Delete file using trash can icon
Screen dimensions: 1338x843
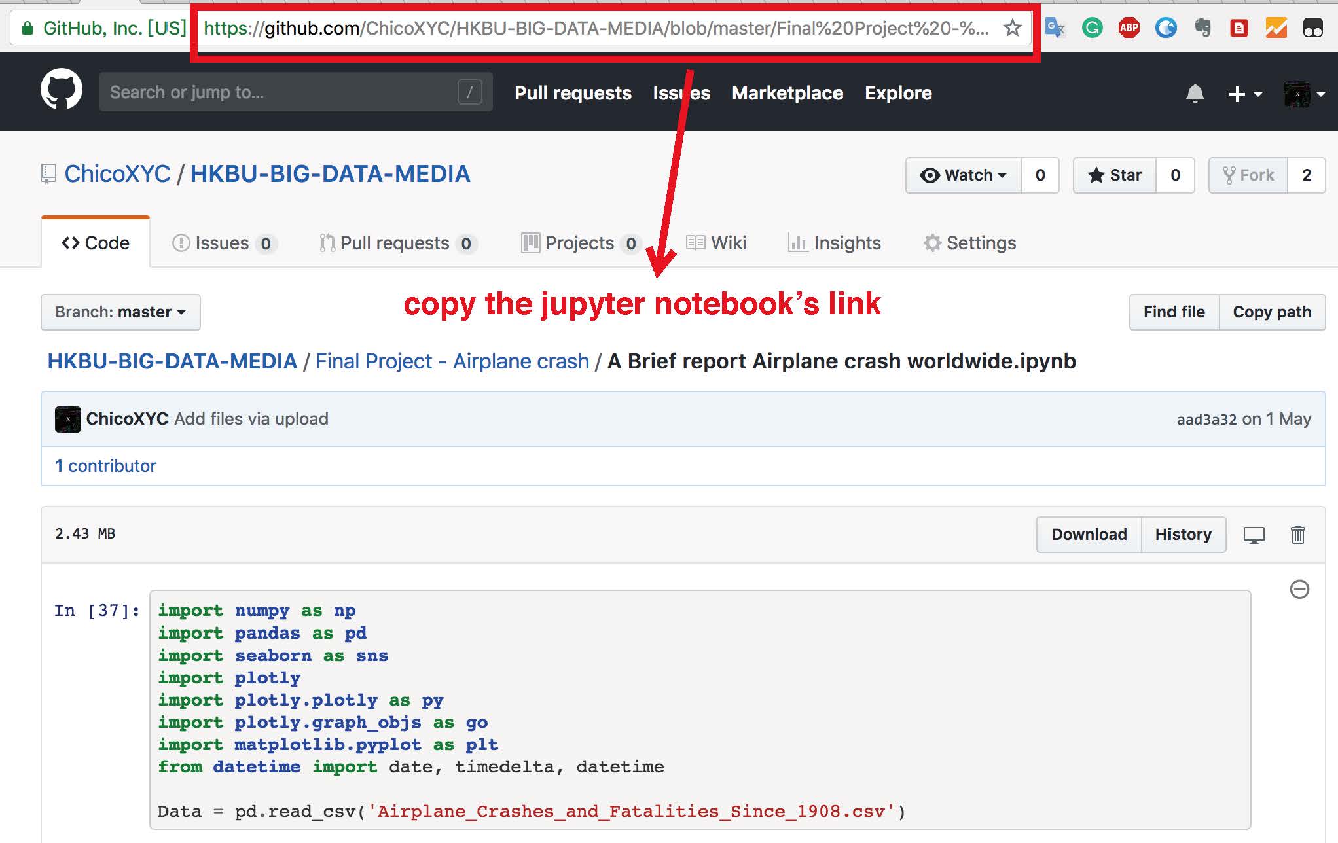tap(1297, 535)
